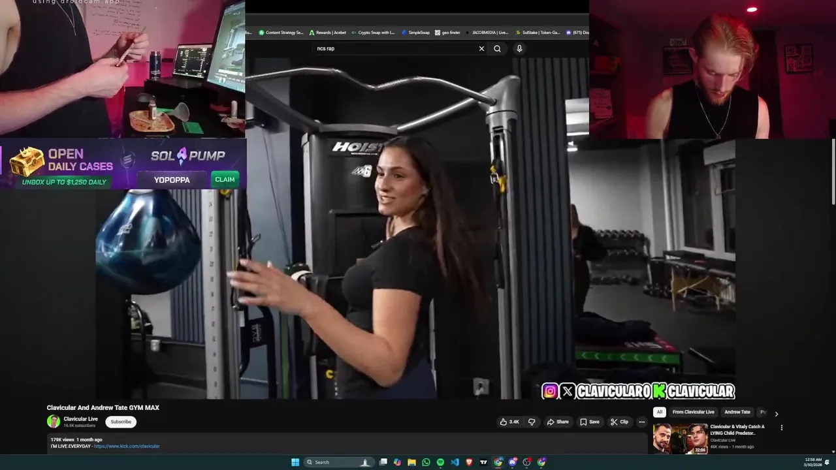The image size is (836, 470).
Task: Click the video title 'Clavicular And Andrew Tate GYM MAX'
Action: [x=103, y=408]
